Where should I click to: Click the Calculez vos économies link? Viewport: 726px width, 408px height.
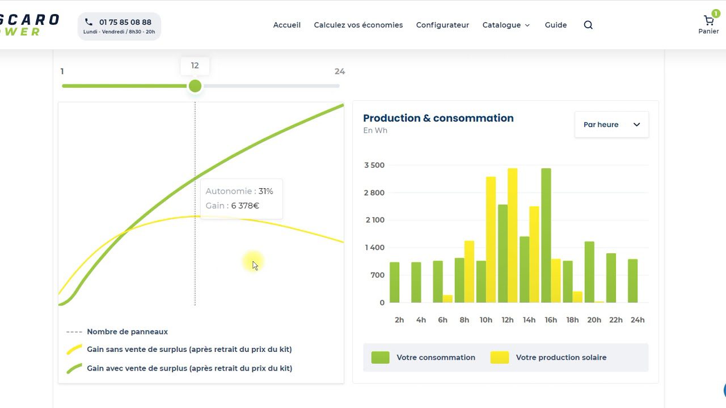click(x=358, y=25)
